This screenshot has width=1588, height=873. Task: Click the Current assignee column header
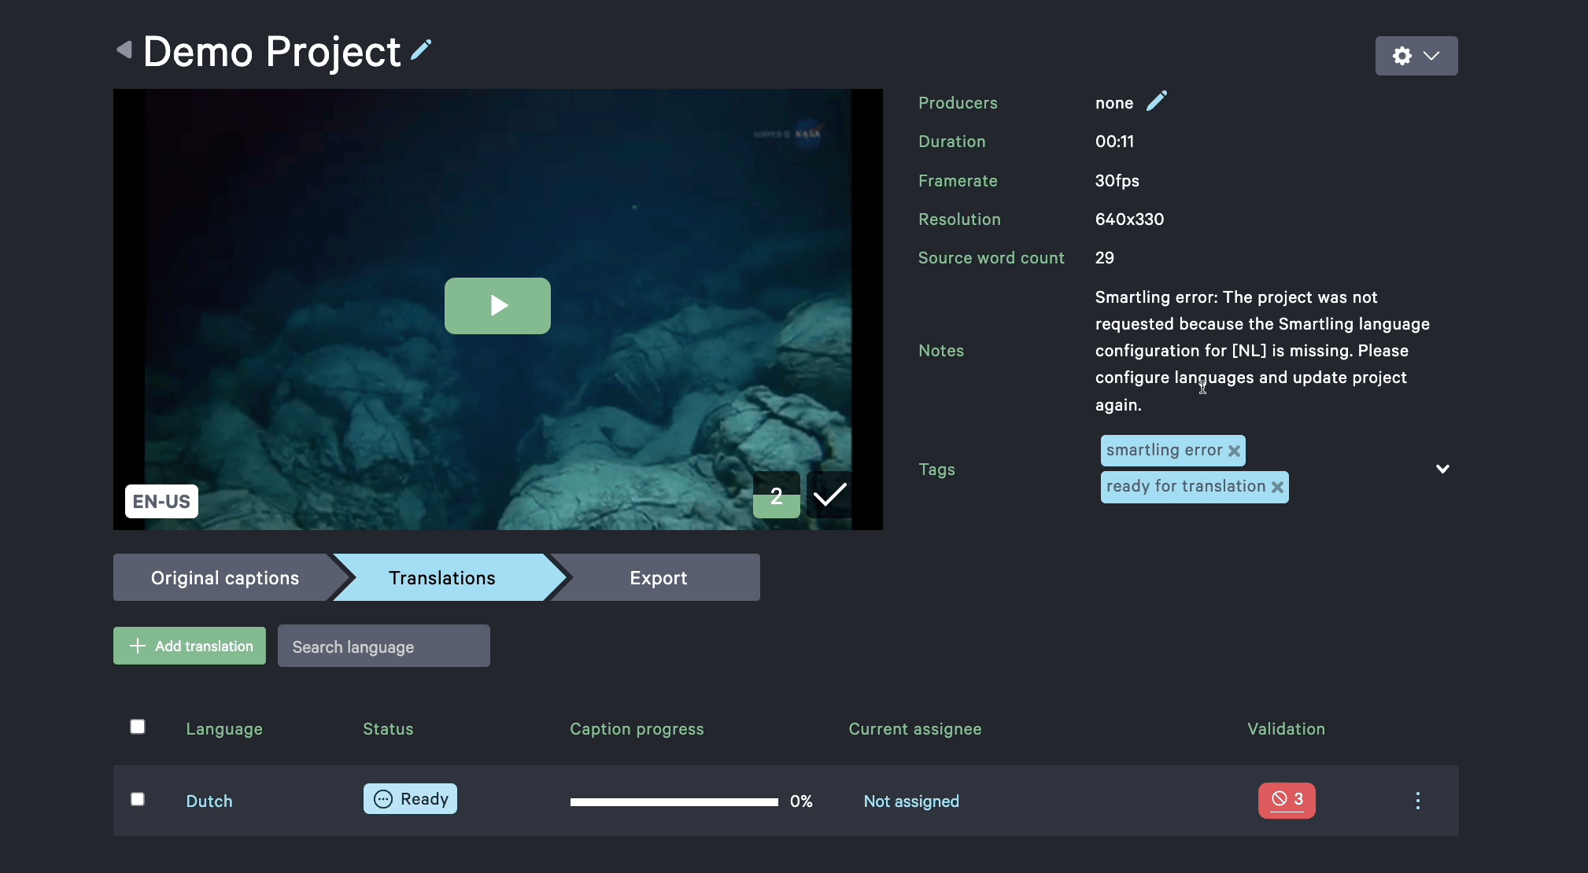click(915, 728)
